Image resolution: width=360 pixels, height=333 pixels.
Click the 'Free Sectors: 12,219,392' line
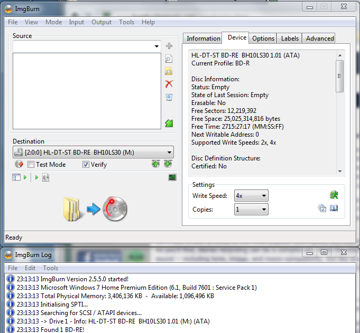pyautogui.click(x=224, y=111)
